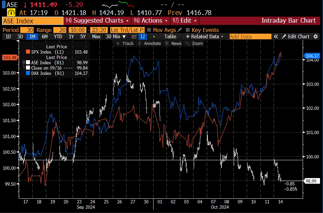Screen dimensions: 323x213
Task: Click the double-chevron collapse arrows
Action: (x=276, y=37)
